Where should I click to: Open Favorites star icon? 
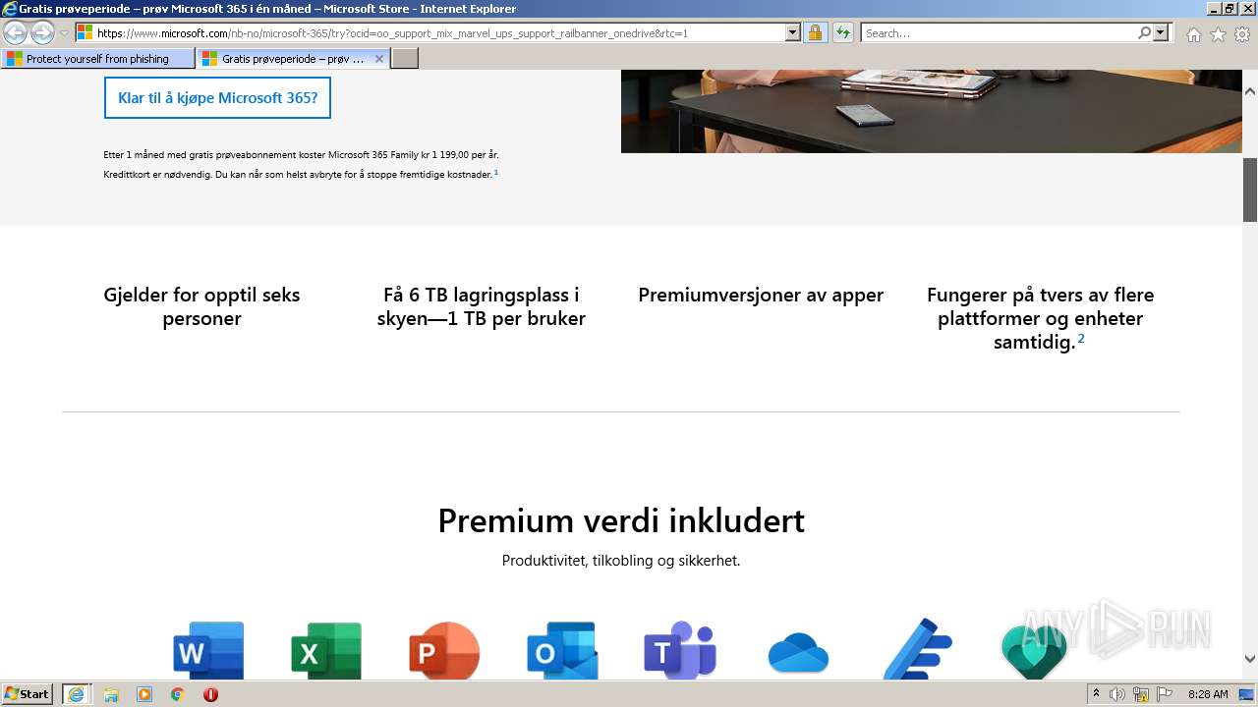[1218, 34]
